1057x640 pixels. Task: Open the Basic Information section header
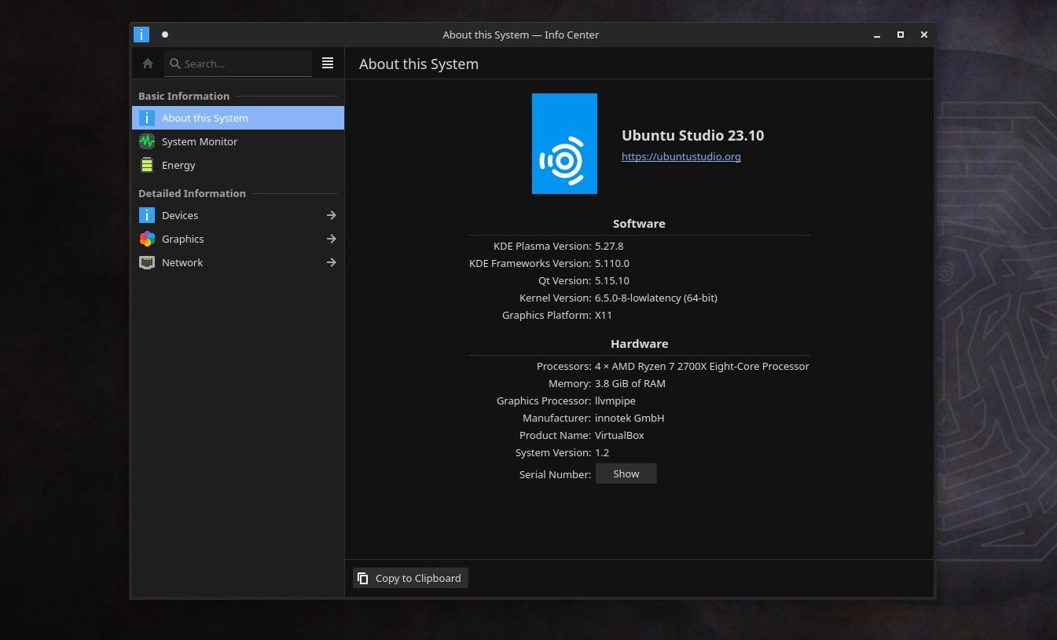point(183,96)
